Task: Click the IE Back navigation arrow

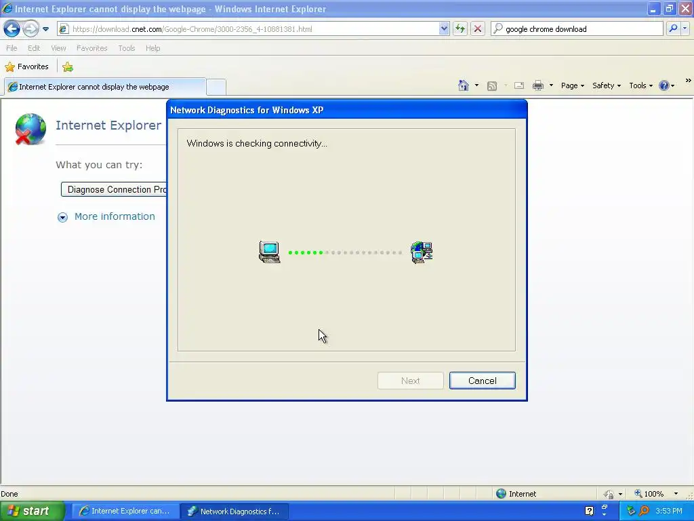Action: (12, 29)
